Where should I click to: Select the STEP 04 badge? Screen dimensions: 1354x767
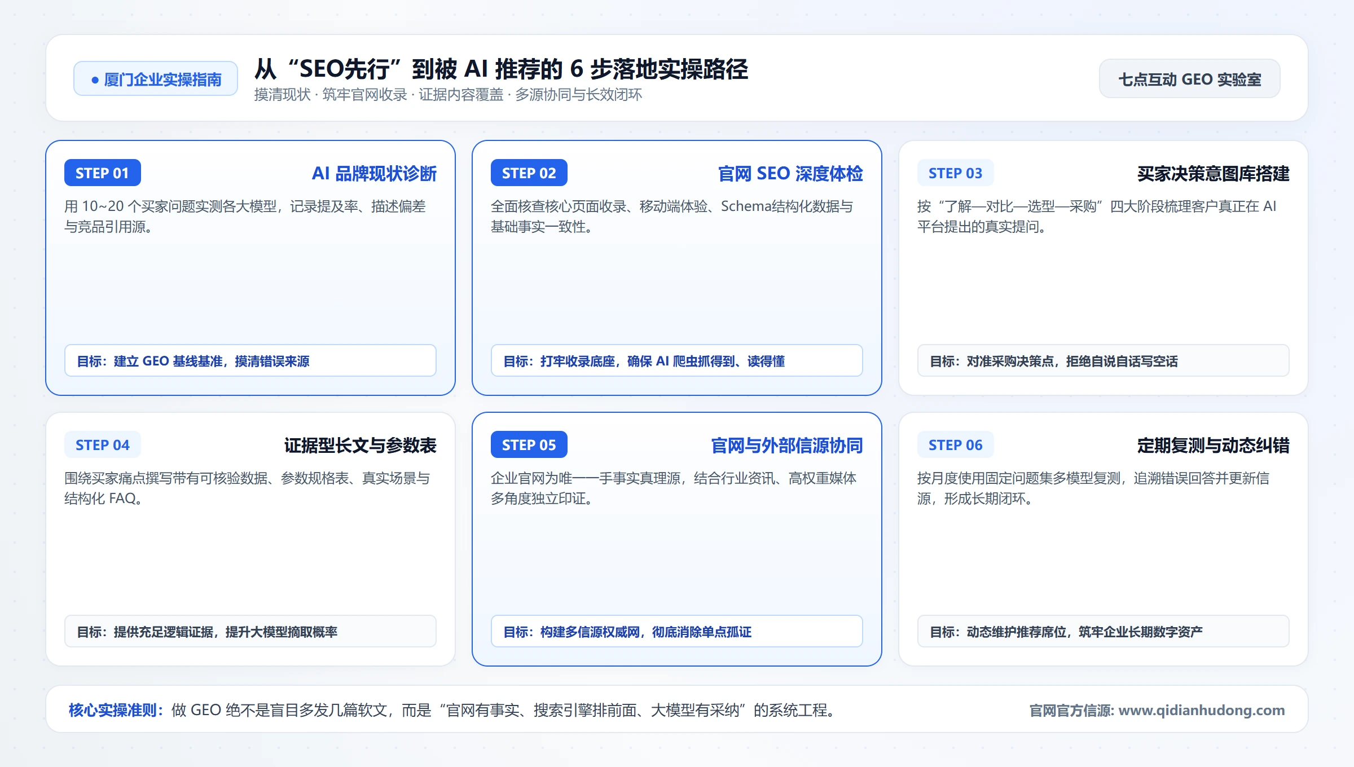pos(103,445)
